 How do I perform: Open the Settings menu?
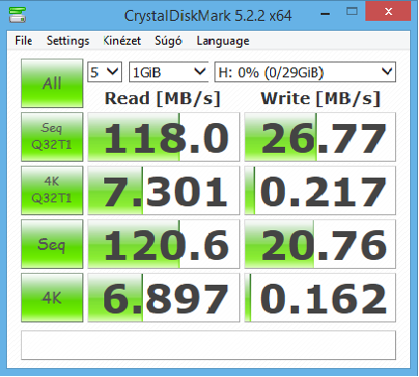(x=68, y=41)
